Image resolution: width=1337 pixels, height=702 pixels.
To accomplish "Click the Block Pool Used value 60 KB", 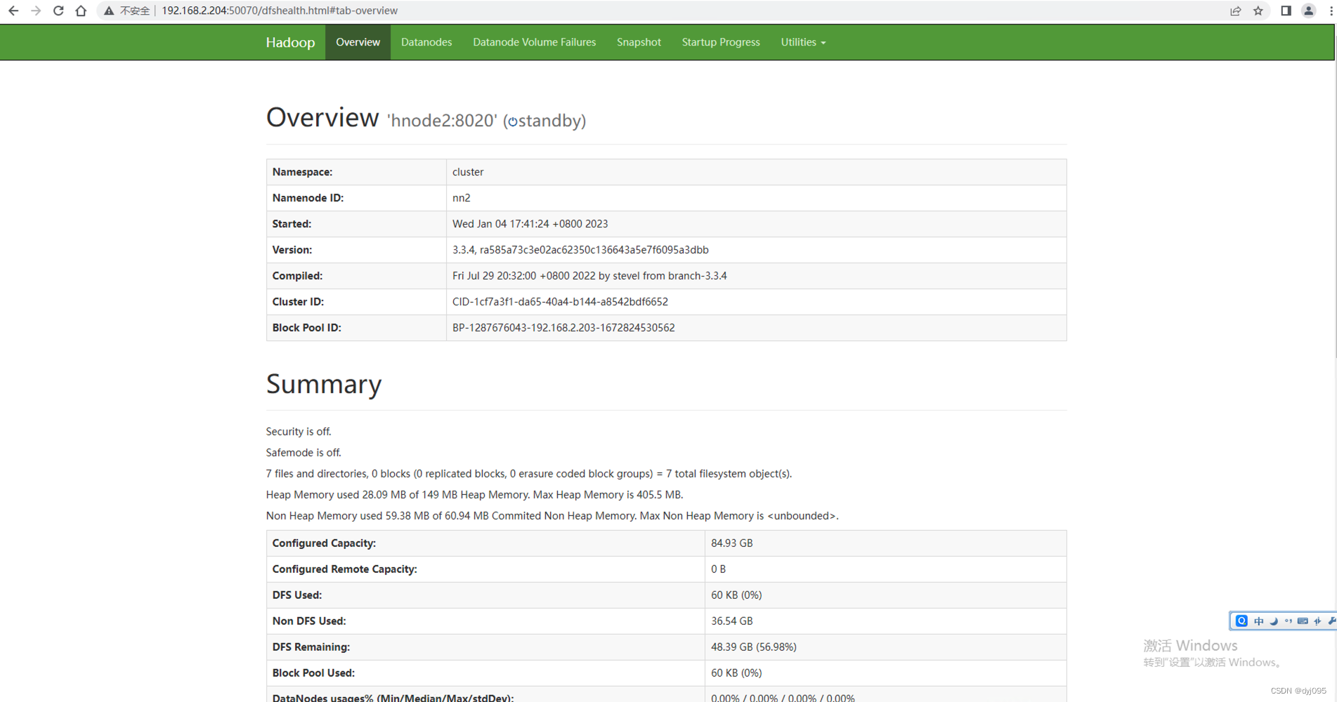I will 736,673.
